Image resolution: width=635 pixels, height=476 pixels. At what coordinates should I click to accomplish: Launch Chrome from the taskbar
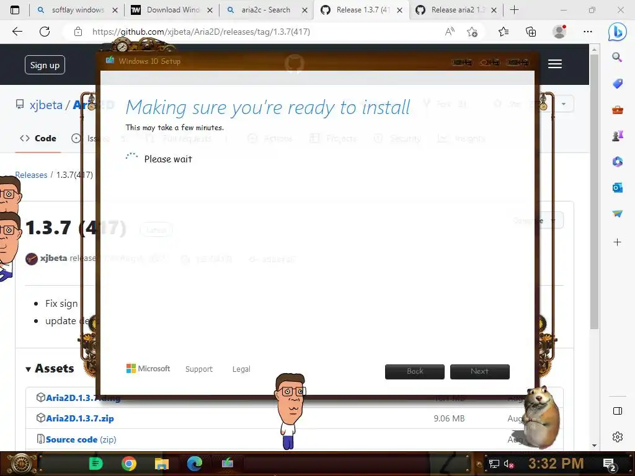click(129, 464)
